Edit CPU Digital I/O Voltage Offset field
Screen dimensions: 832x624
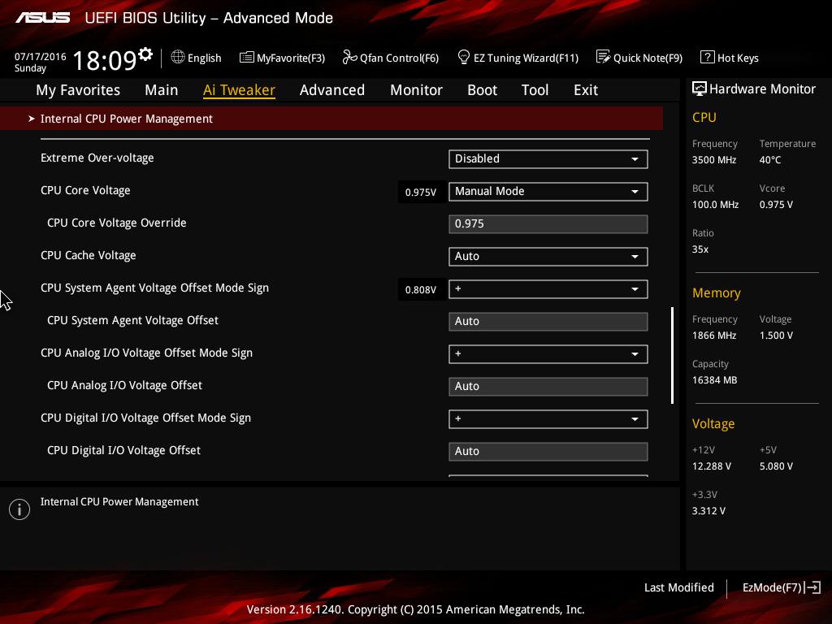pyautogui.click(x=548, y=452)
